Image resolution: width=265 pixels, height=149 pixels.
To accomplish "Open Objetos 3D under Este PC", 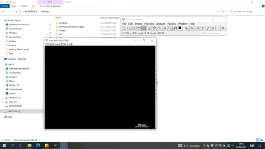I will tap(14, 85).
